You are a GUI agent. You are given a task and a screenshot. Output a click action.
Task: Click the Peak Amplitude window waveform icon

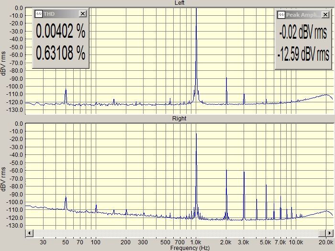click(281, 15)
